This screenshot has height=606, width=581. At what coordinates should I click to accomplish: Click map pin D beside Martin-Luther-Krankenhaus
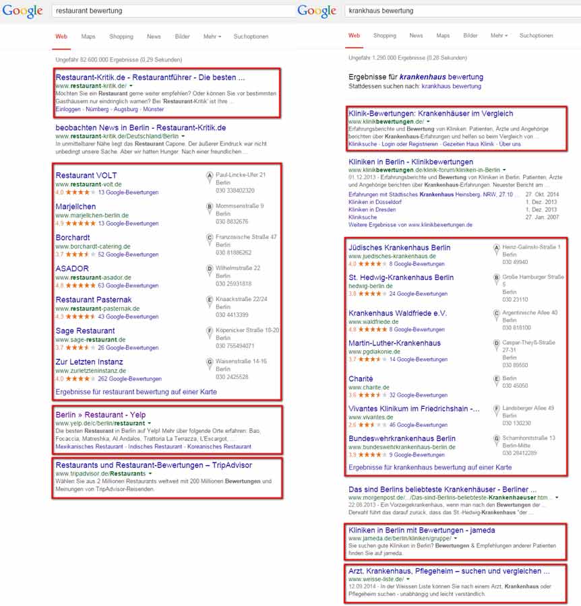pos(496,345)
